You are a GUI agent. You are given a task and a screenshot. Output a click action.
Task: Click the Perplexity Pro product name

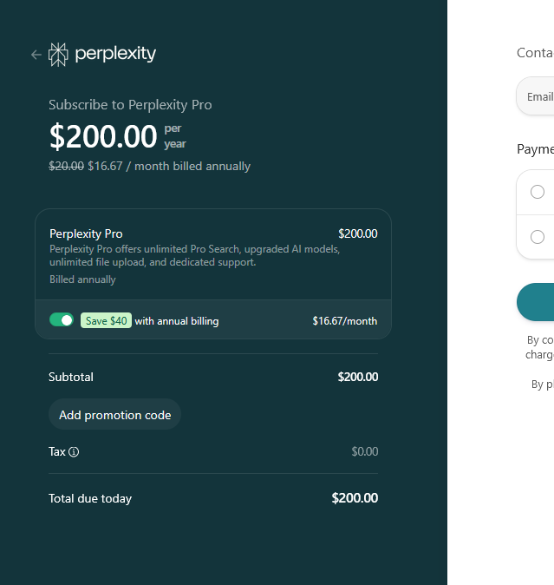86,234
